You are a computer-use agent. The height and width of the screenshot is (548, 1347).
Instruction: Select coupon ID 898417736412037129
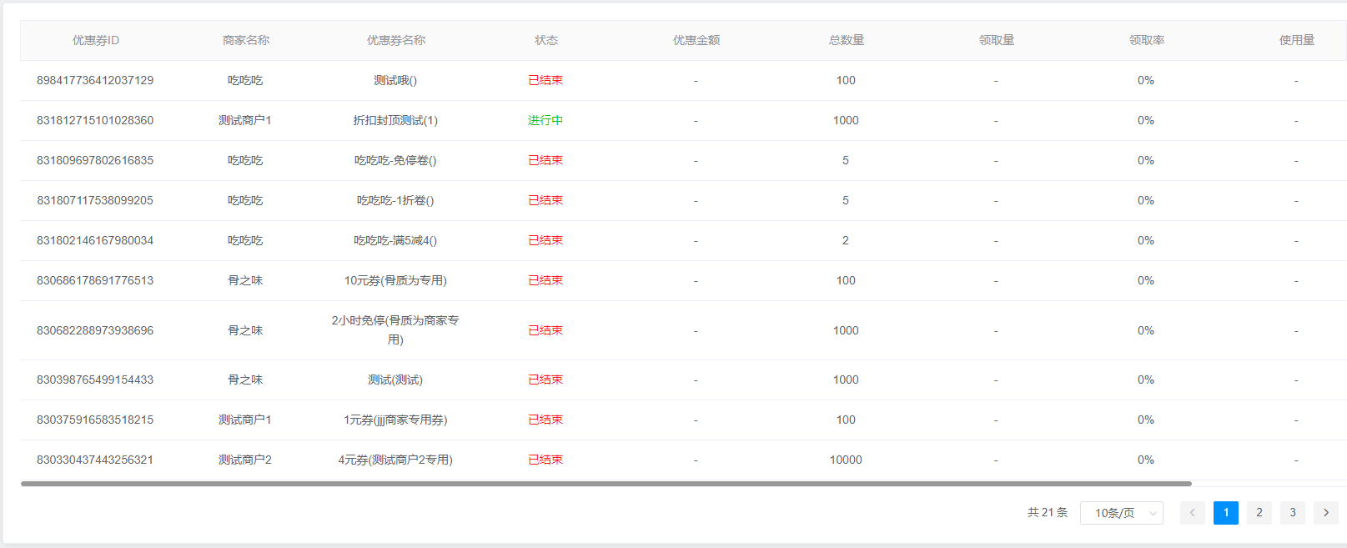click(95, 80)
